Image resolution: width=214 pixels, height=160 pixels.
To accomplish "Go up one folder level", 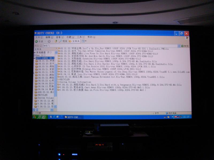I will pos(56,41).
